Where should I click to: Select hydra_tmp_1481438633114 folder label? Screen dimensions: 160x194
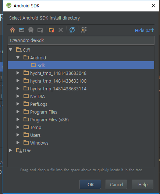[58, 89]
